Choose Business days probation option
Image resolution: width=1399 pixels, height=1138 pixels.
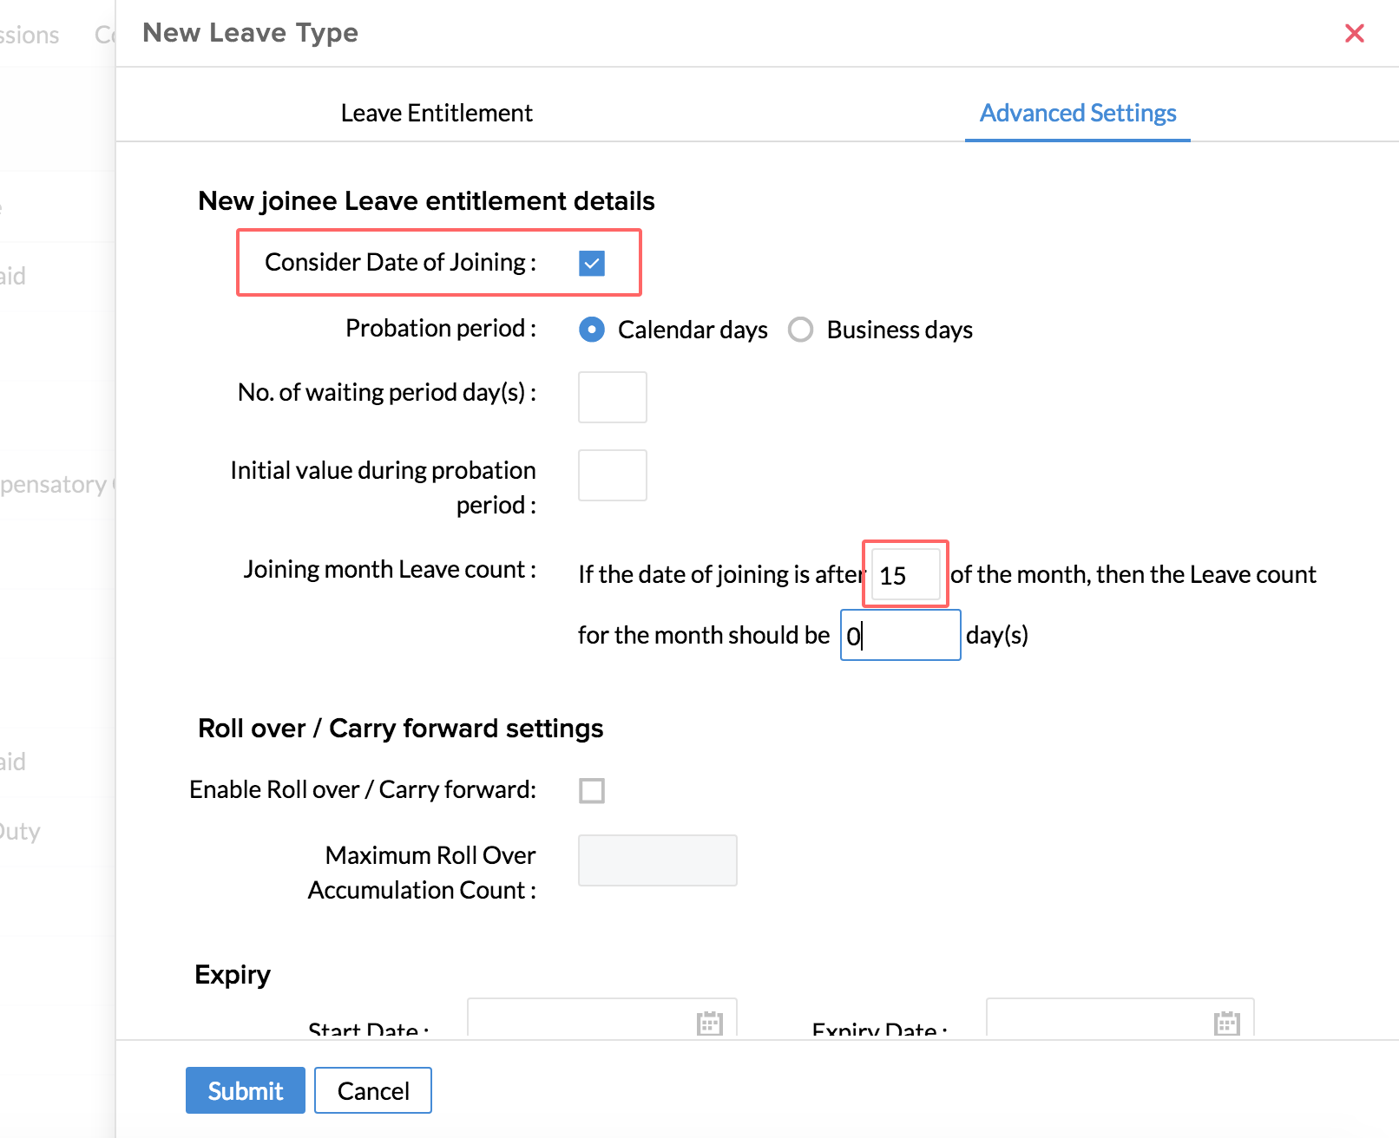pos(800,330)
